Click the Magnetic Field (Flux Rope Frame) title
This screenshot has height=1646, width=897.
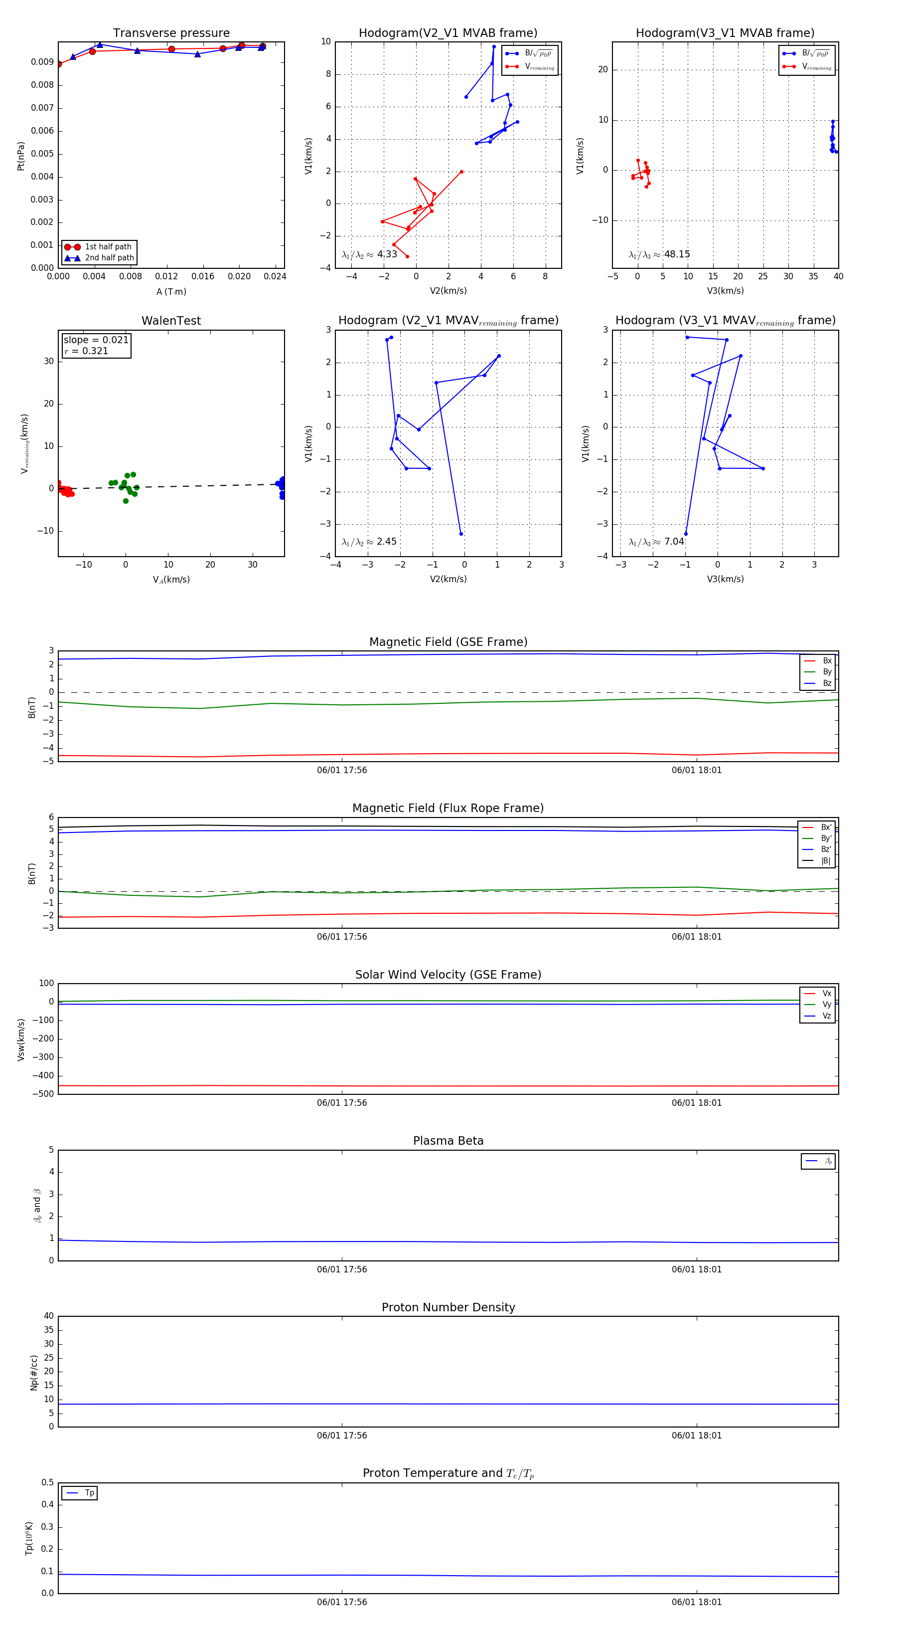[x=448, y=809]
